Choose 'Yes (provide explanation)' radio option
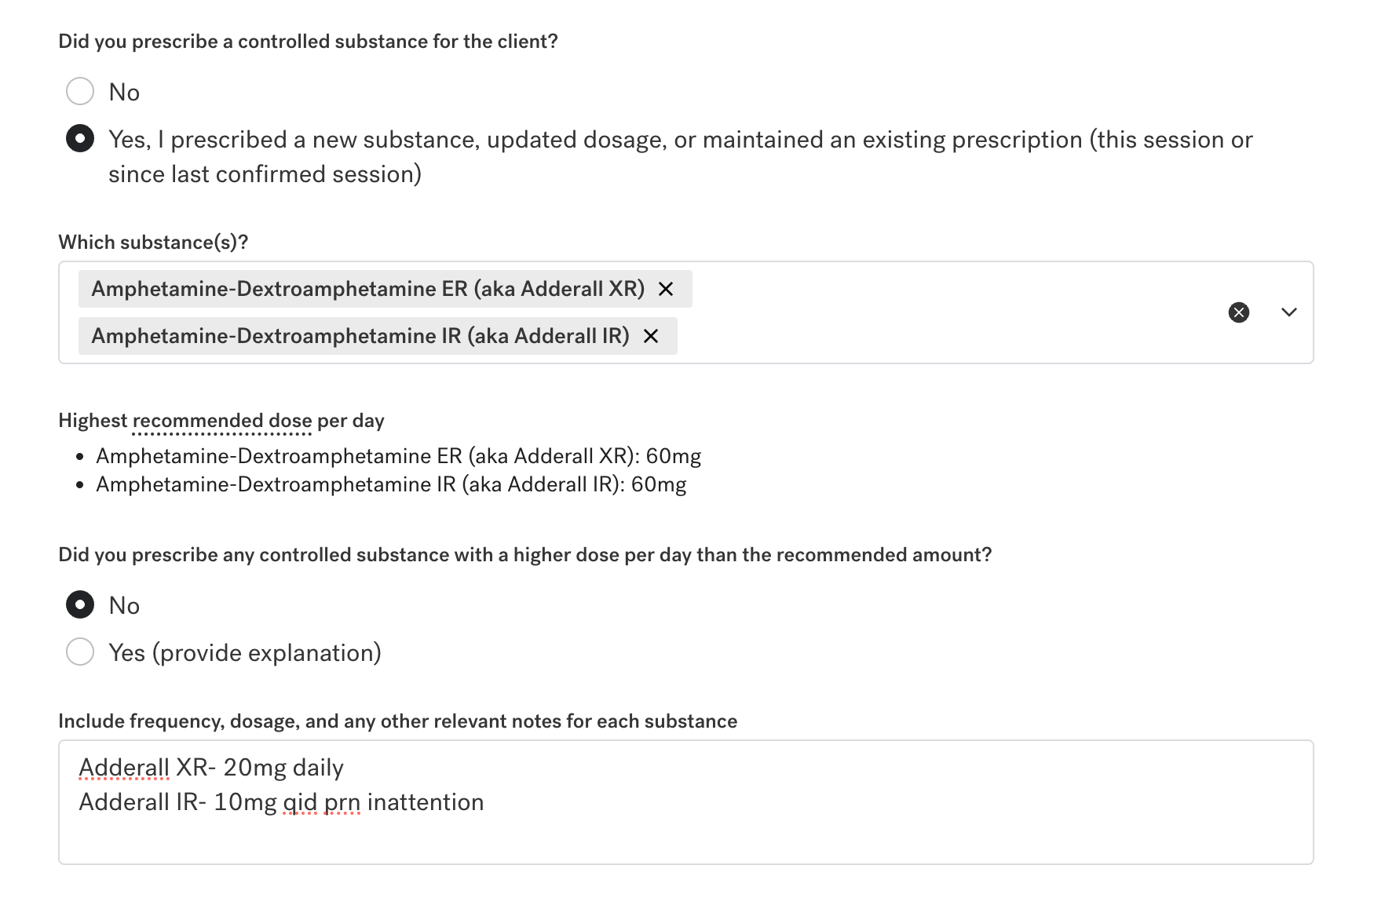The image size is (1396, 898). 80,652
